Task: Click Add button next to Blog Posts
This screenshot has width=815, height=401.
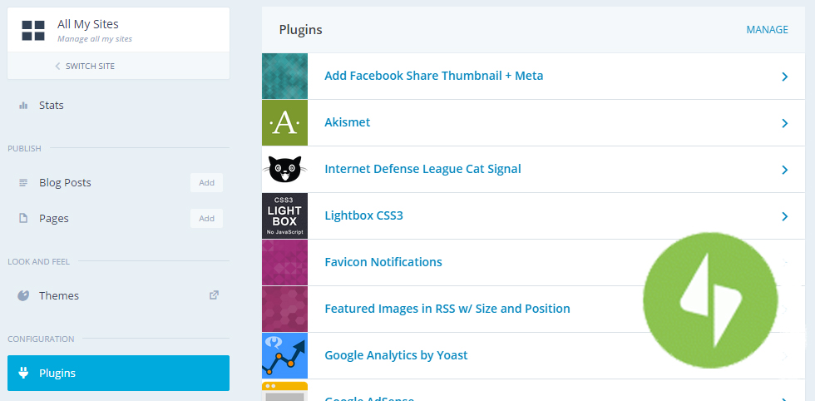Action: [x=206, y=183]
